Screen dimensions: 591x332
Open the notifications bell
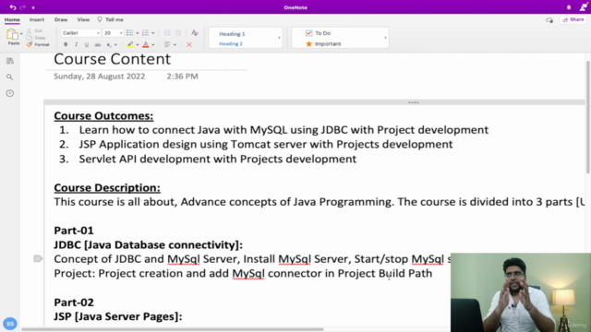click(x=569, y=7)
